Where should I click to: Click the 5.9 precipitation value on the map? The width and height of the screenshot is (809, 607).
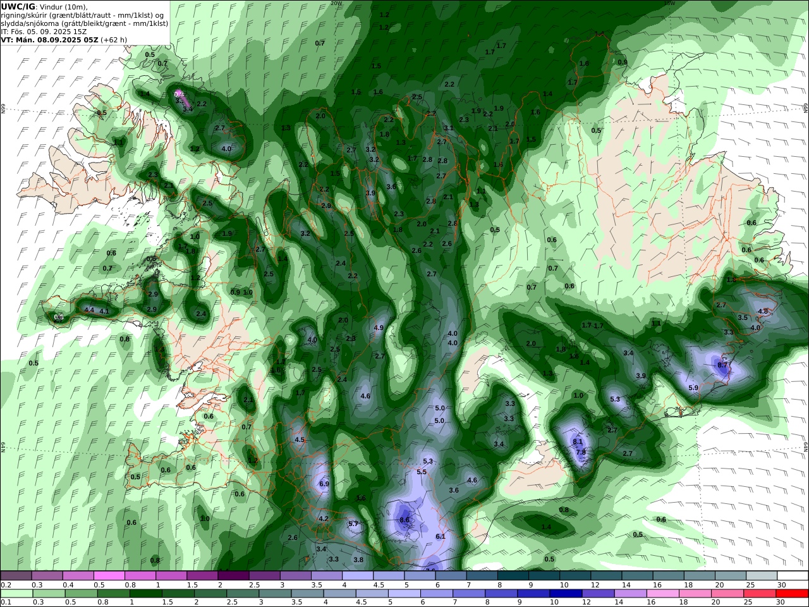pyautogui.click(x=693, y=388)
